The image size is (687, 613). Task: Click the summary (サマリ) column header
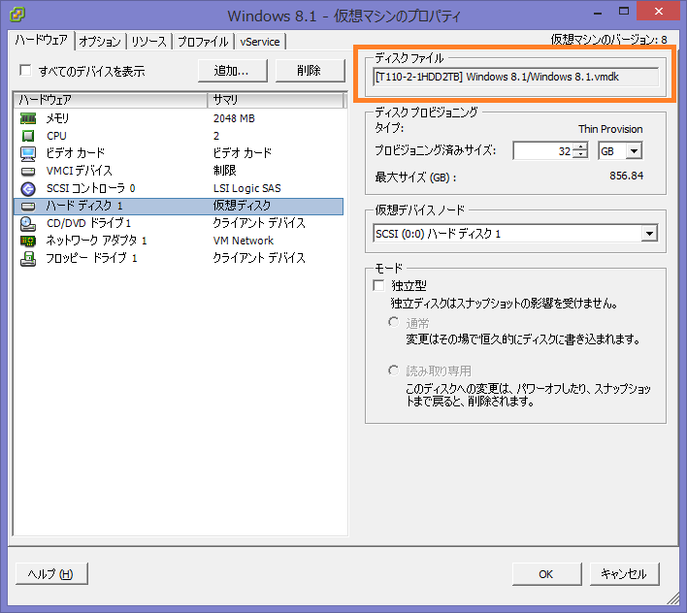[276, 100]
